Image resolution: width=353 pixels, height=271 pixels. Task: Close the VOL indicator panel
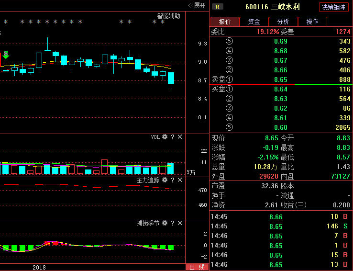[180, 137]
